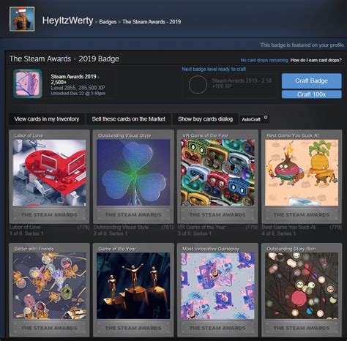
Task: Click 'Level 2855, 285,500 XP' text
Action: (x=78, y=88)
